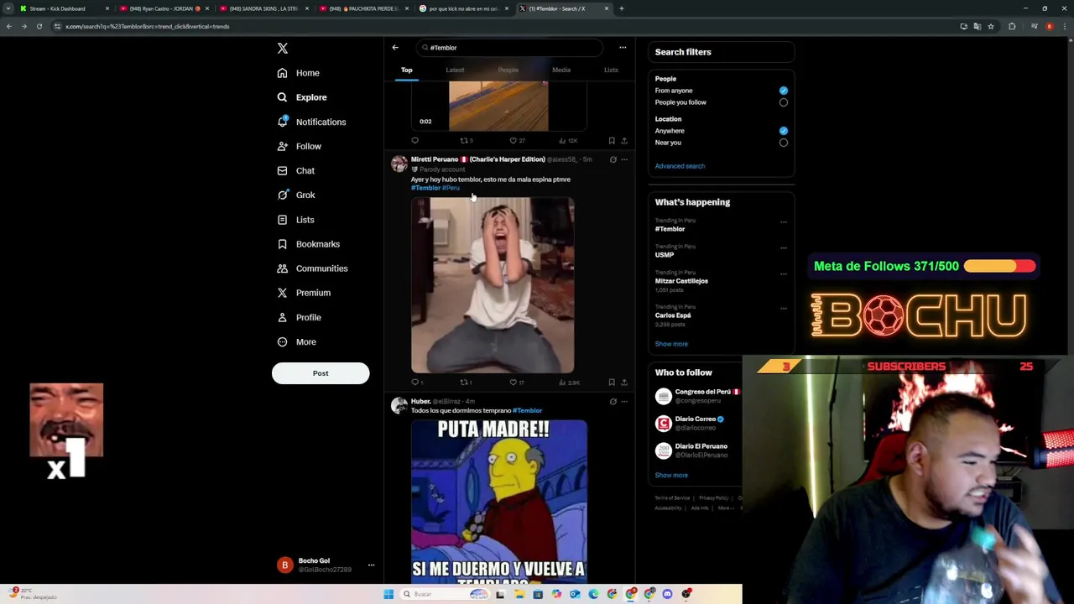Image resolution: width=1074 pixels, height=604 pixels.
Task: Switch to the Media tab
Action: click(x=561, y=70)
